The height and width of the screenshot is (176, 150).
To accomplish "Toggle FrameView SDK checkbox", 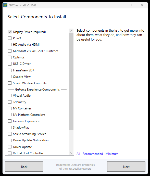I will coord(10,70).
